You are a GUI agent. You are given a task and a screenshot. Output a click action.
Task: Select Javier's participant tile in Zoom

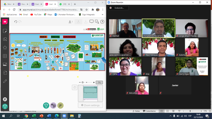pyautogui.click(x=175, y=86)
